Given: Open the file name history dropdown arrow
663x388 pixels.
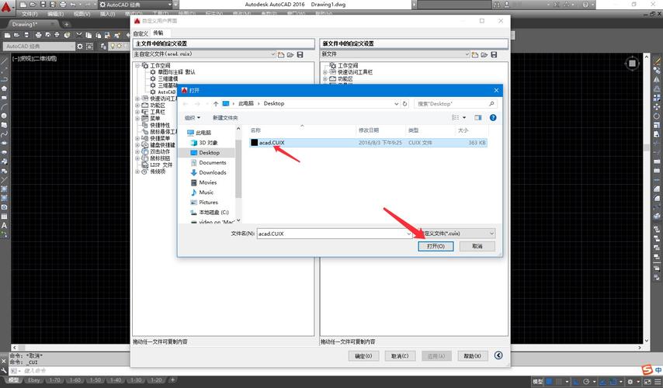Looking at the screenshot, I should (x=408, y=234).
